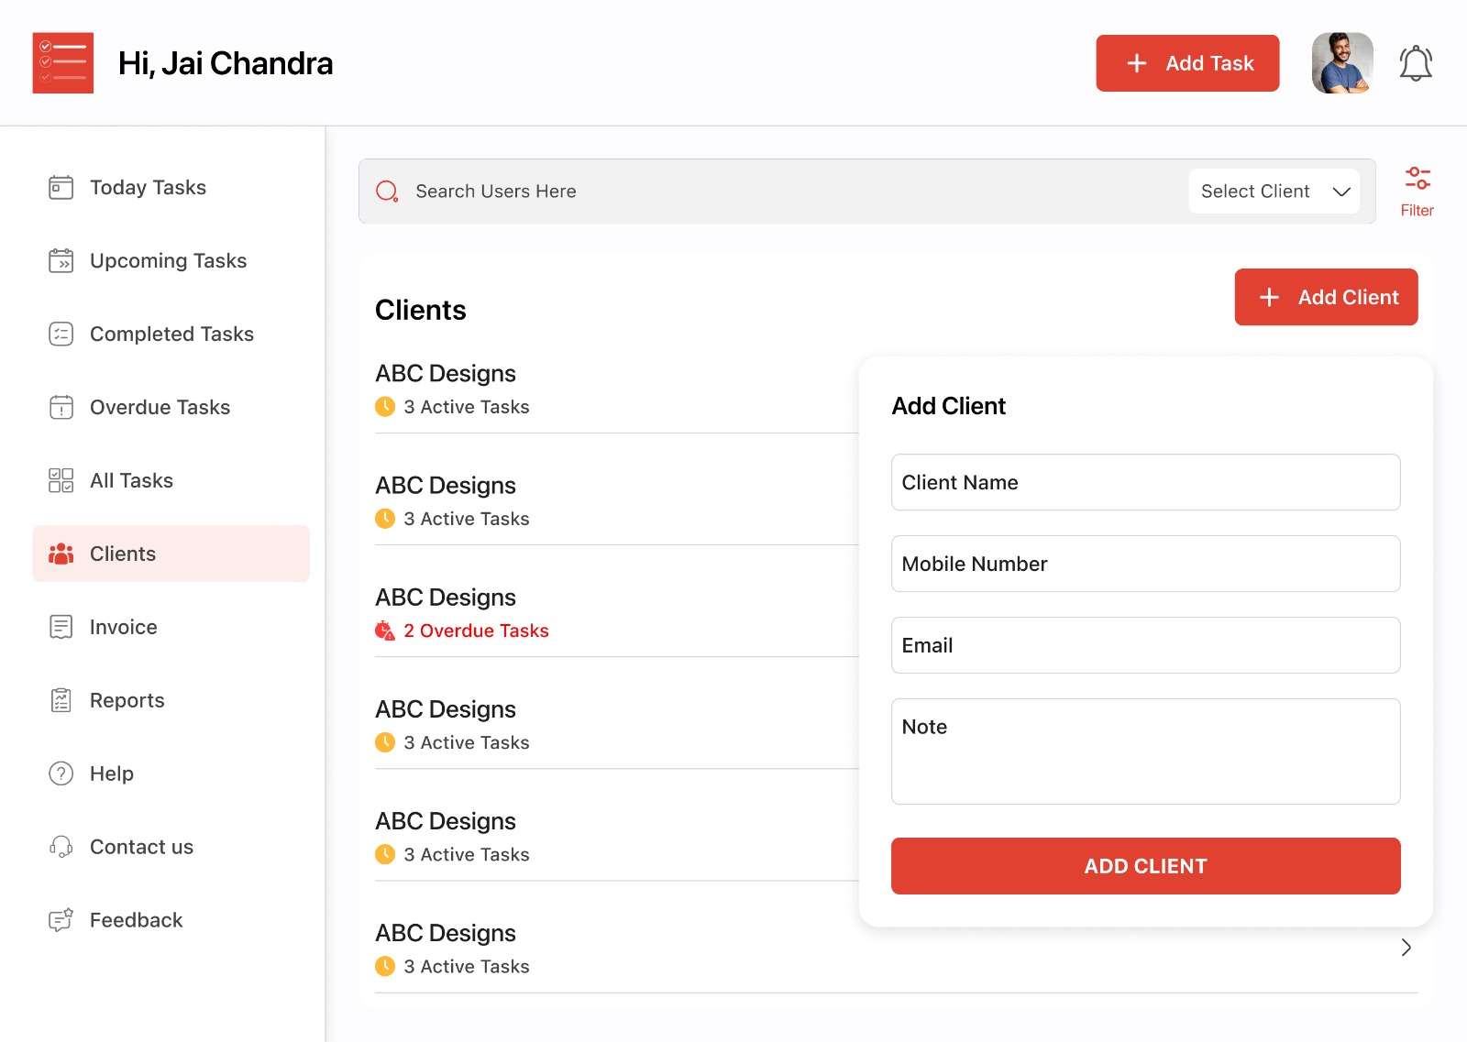Select the Reports clipboard icon
This screenshot has height=1042, width=1467.
tap(60, 700)
